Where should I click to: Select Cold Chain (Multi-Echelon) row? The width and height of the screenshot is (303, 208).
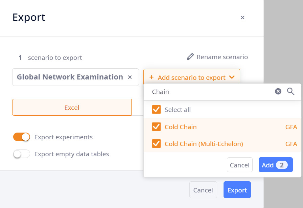click(x=223, y=144)
